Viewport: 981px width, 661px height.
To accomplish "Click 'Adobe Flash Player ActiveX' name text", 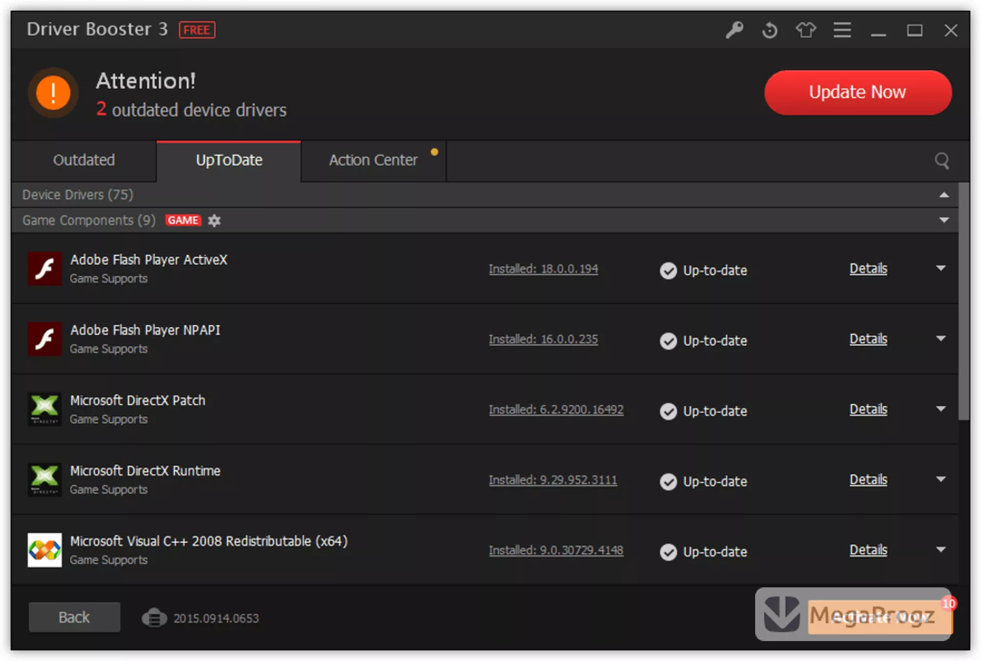I will tap(149, 260).
